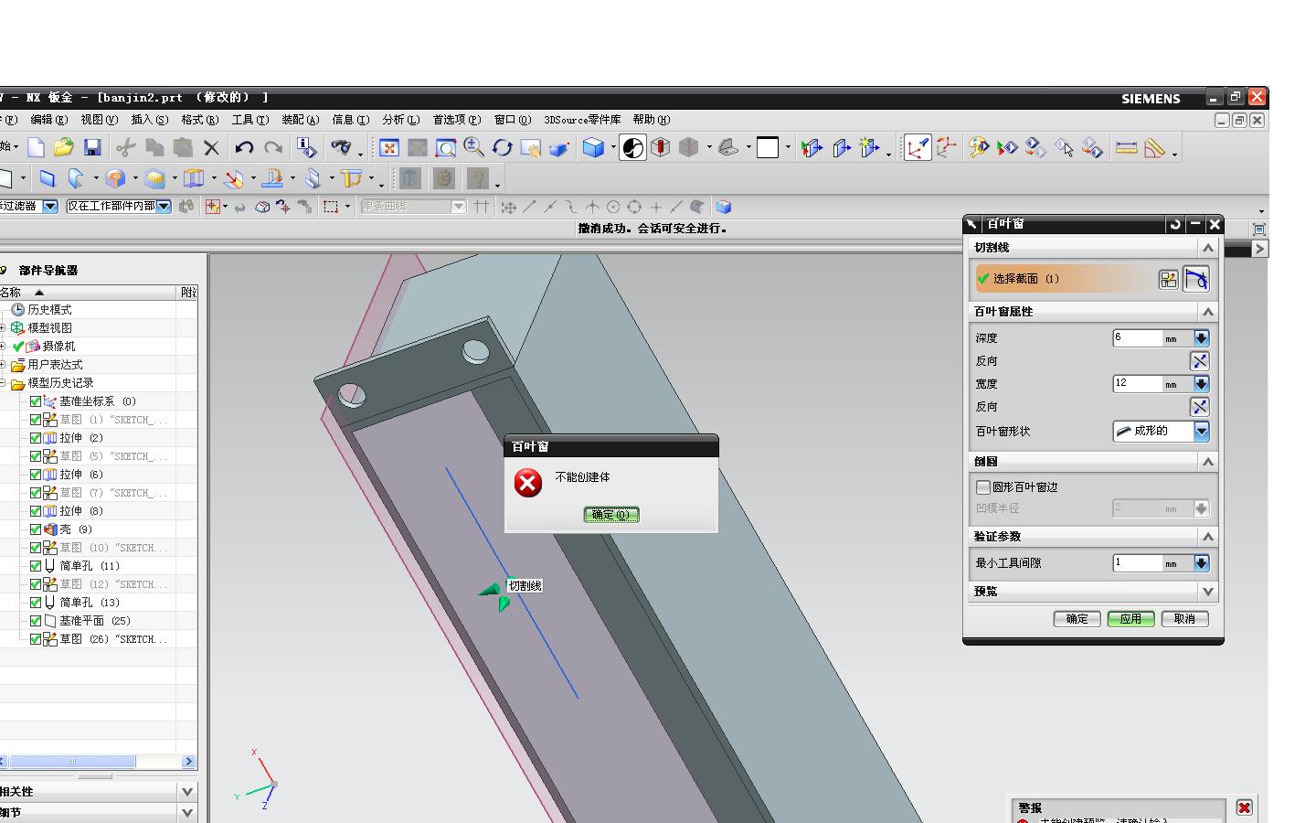
Task: Toggle checkbox for 拉伸 (8)
Action: 36,511
